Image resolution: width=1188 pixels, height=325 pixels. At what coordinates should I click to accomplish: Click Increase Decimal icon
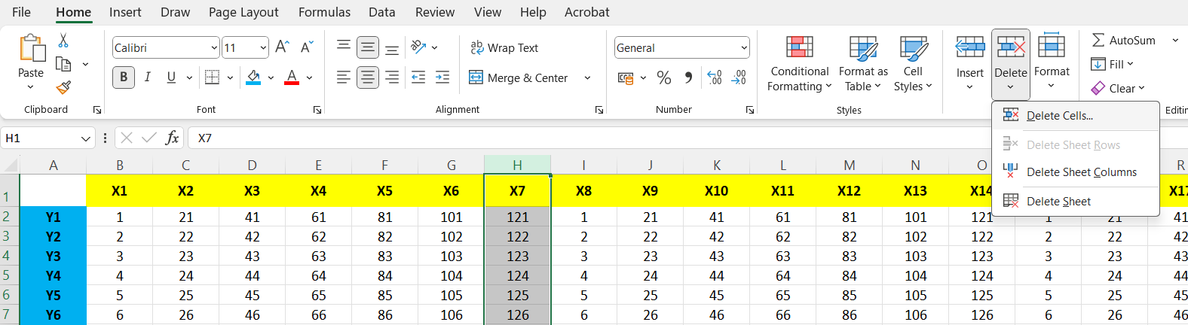[715, 77]
